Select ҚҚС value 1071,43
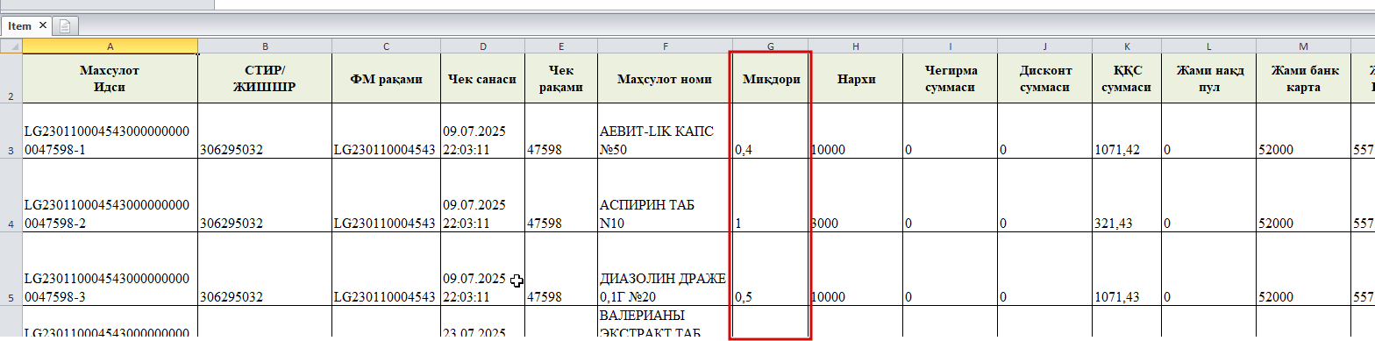The width and height of the screenshot is (1375, 341). coord(1126,268)
